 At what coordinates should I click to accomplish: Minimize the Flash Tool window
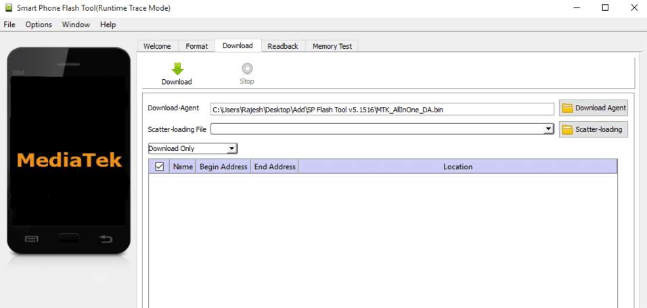click(x=576, y=8)
